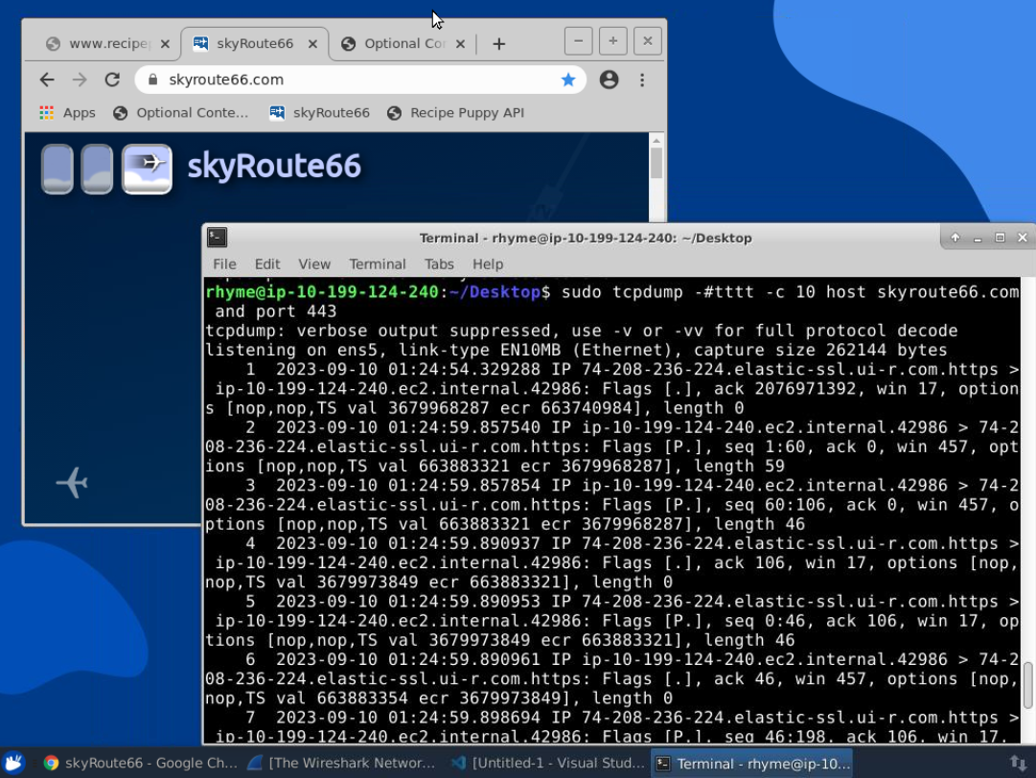Open the Terminal menu in terminal menubar
The image size is (1036, 778).
pos(378,264)
